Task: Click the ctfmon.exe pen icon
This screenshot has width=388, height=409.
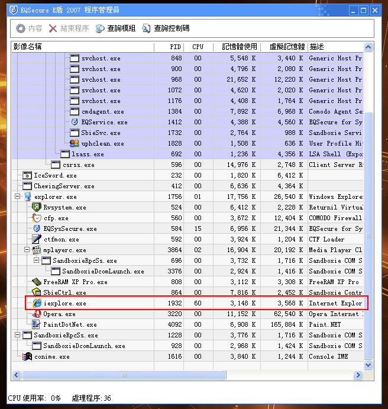Action: pyautogui.click(x=37, y=239)
